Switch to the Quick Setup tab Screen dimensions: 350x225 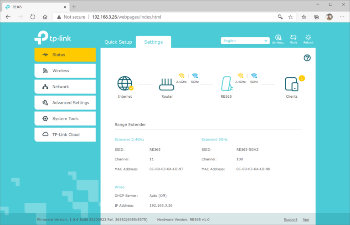118,42
